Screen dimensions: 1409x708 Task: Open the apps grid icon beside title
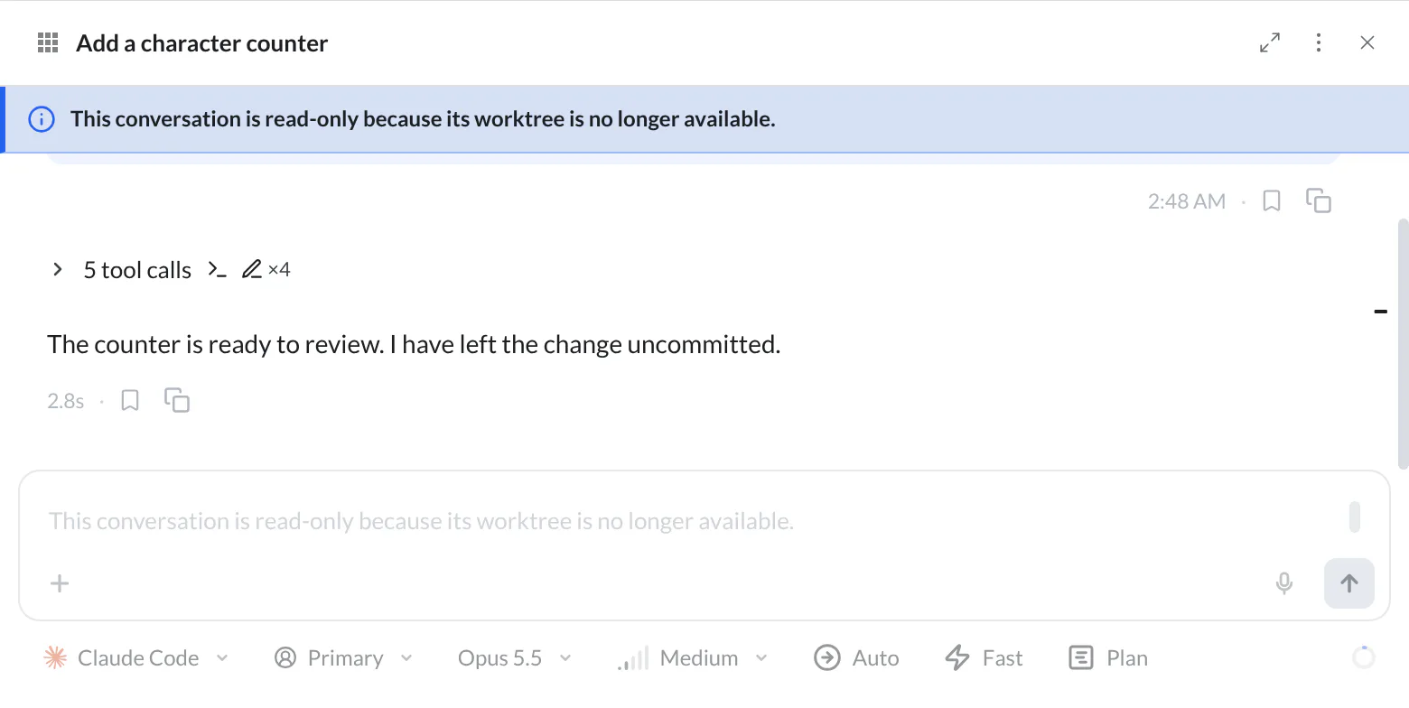[48, 43]
